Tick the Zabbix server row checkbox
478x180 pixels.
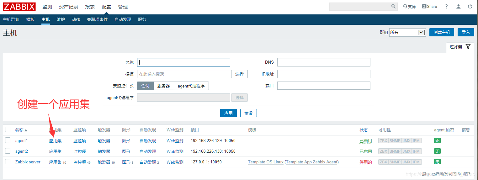point(8,162)
